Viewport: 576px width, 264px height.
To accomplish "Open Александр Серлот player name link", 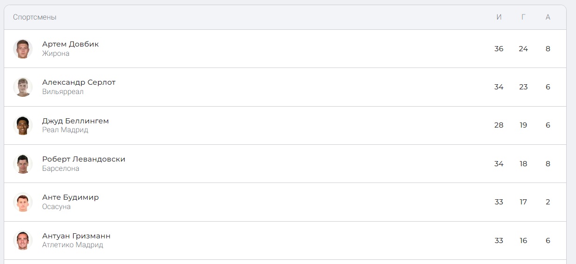I will click(x=79, y=82).
